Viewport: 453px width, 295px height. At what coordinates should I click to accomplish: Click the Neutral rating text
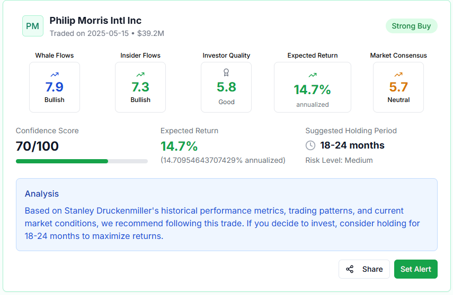[398, 100]
